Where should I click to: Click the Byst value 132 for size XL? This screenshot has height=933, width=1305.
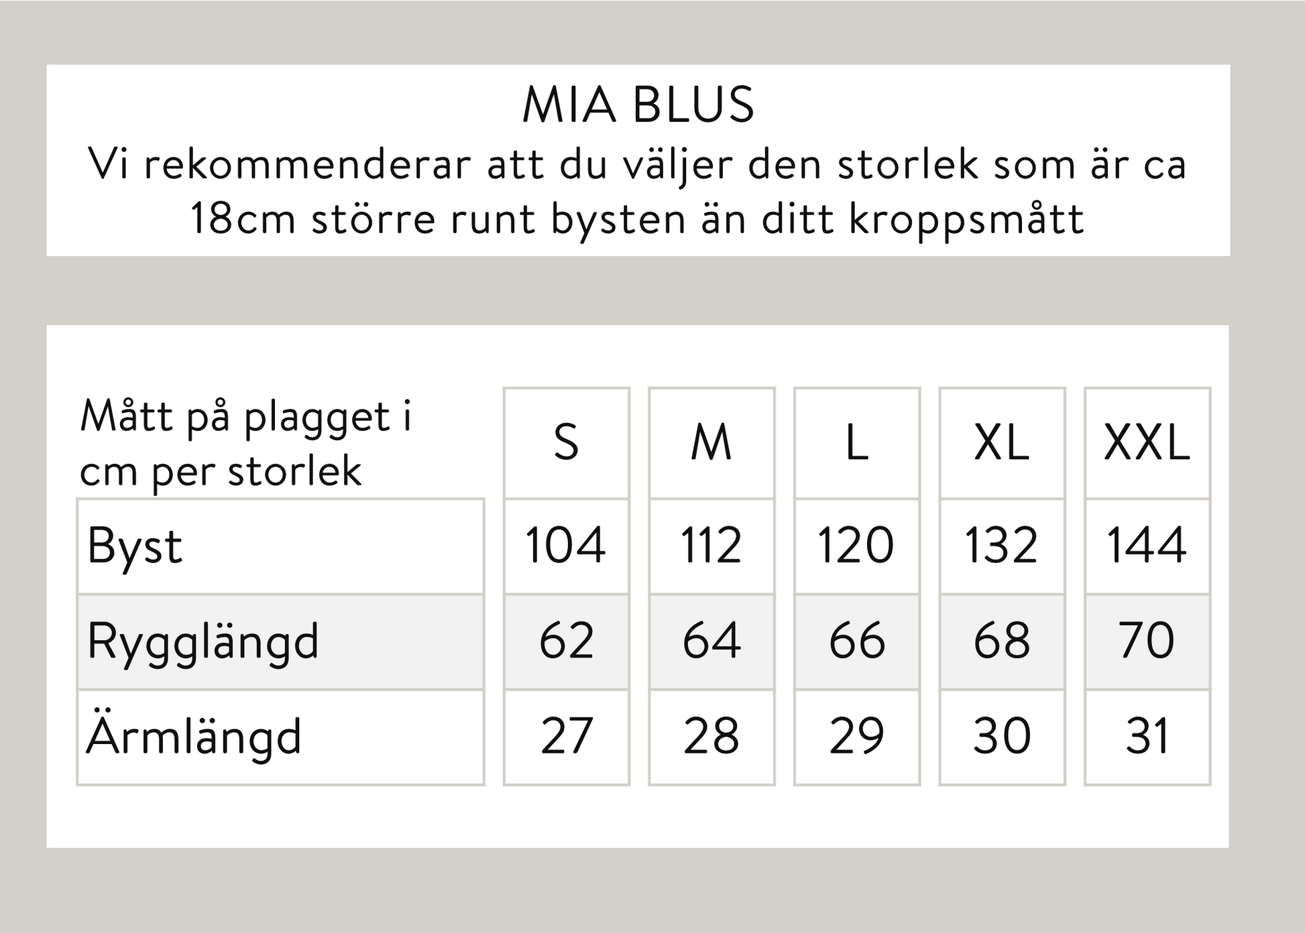[1002, 545]
